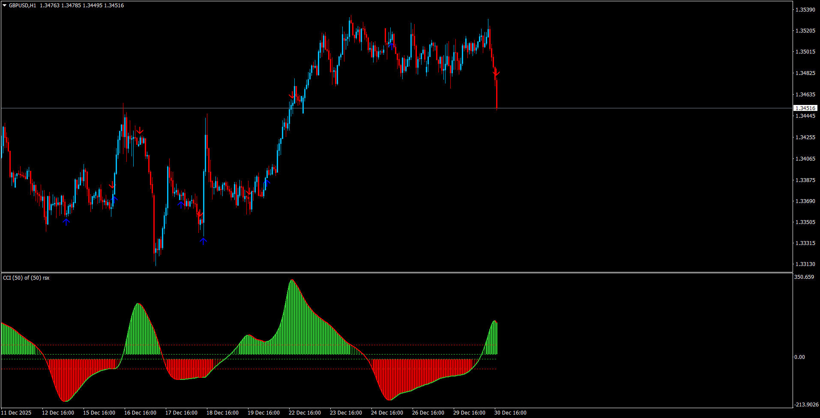
Task: Click the 1.34445 price scale label
Action: 805,116
